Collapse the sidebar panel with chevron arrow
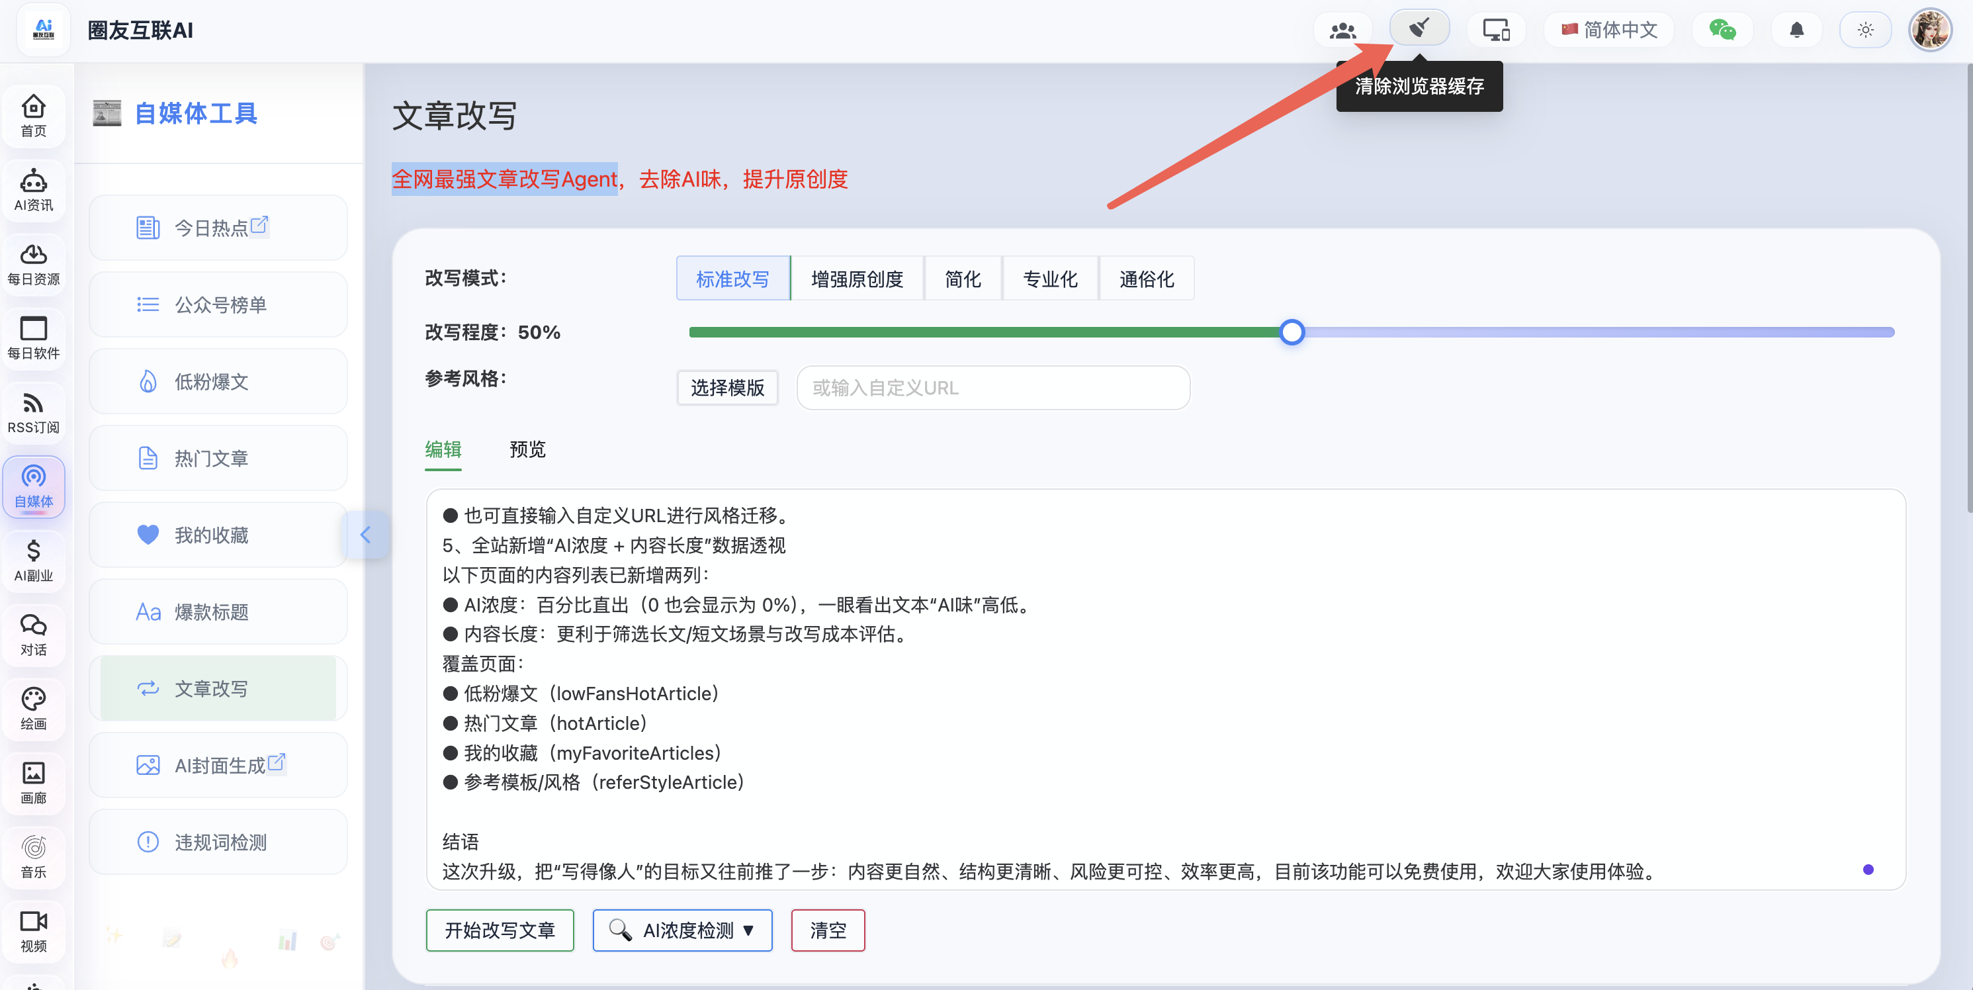Viewport: 1973px width, 990px height. [365, 534]
